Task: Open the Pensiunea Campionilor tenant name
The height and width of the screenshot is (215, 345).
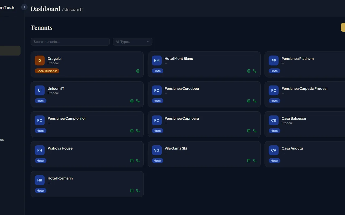Action: pos(67,118)
